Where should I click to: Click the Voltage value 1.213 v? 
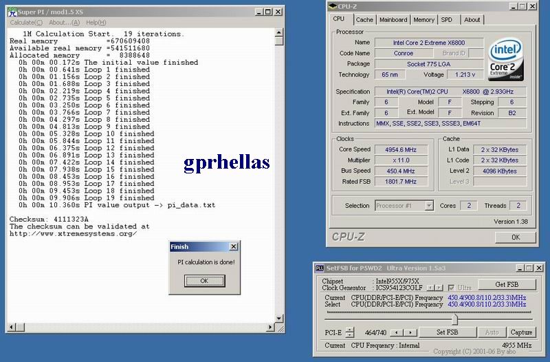(465, 75)
